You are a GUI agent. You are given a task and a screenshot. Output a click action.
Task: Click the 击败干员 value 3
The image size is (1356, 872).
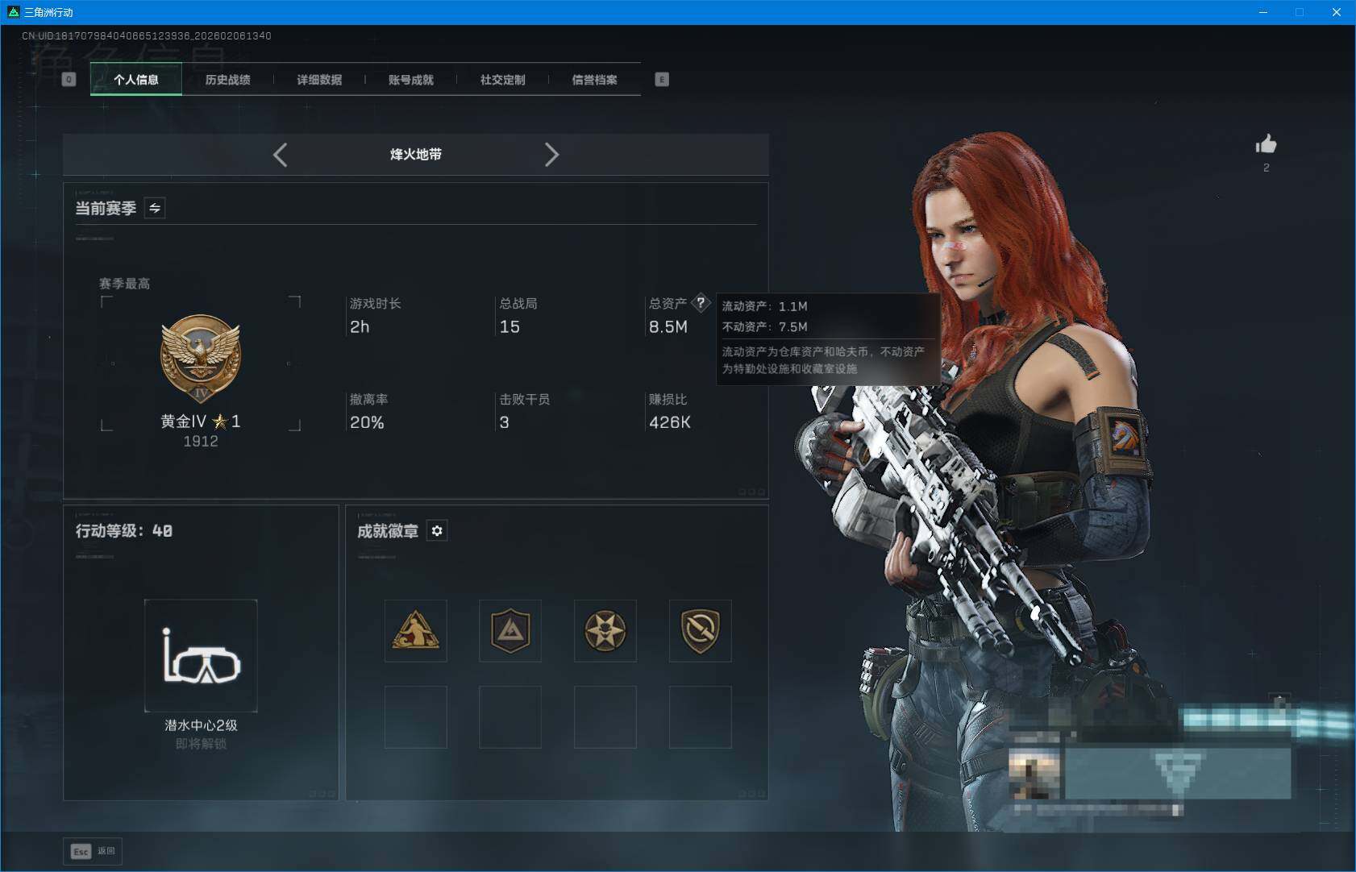point(505,422)
